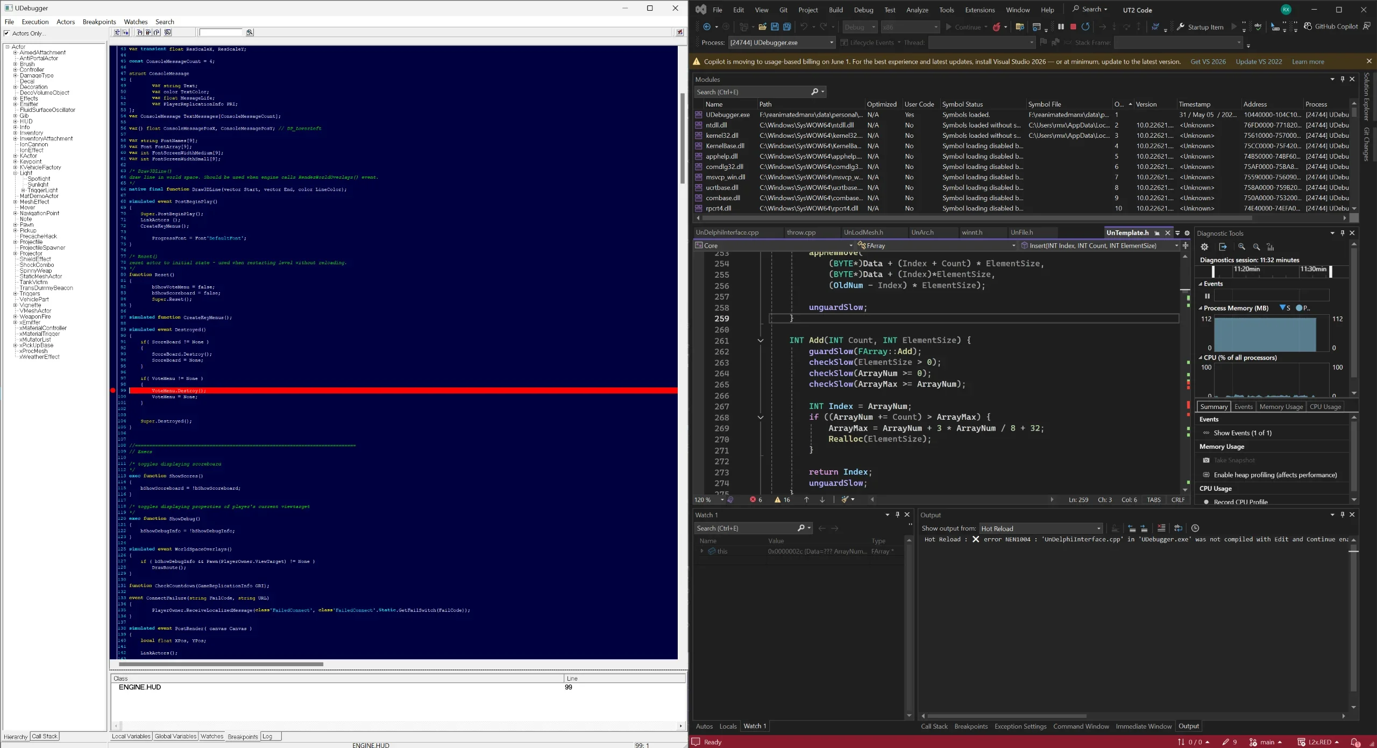1377x748 pixels.
Task: Click Show Events (1 of 1) link
Action: coord(1243,433)
